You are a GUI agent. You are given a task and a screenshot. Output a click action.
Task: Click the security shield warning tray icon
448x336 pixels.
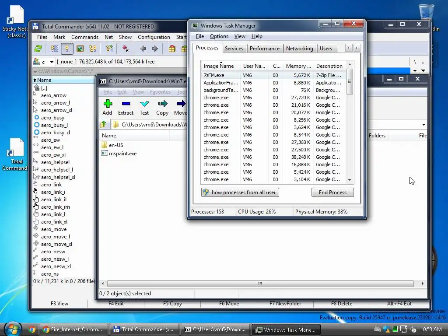387,329
